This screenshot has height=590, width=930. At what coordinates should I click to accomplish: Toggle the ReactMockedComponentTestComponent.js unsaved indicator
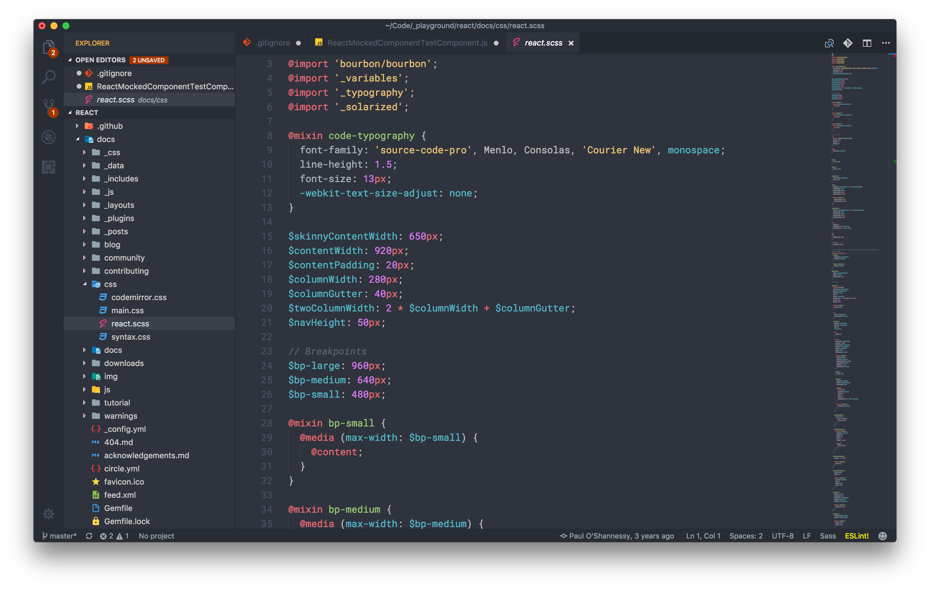coord(496,43)
